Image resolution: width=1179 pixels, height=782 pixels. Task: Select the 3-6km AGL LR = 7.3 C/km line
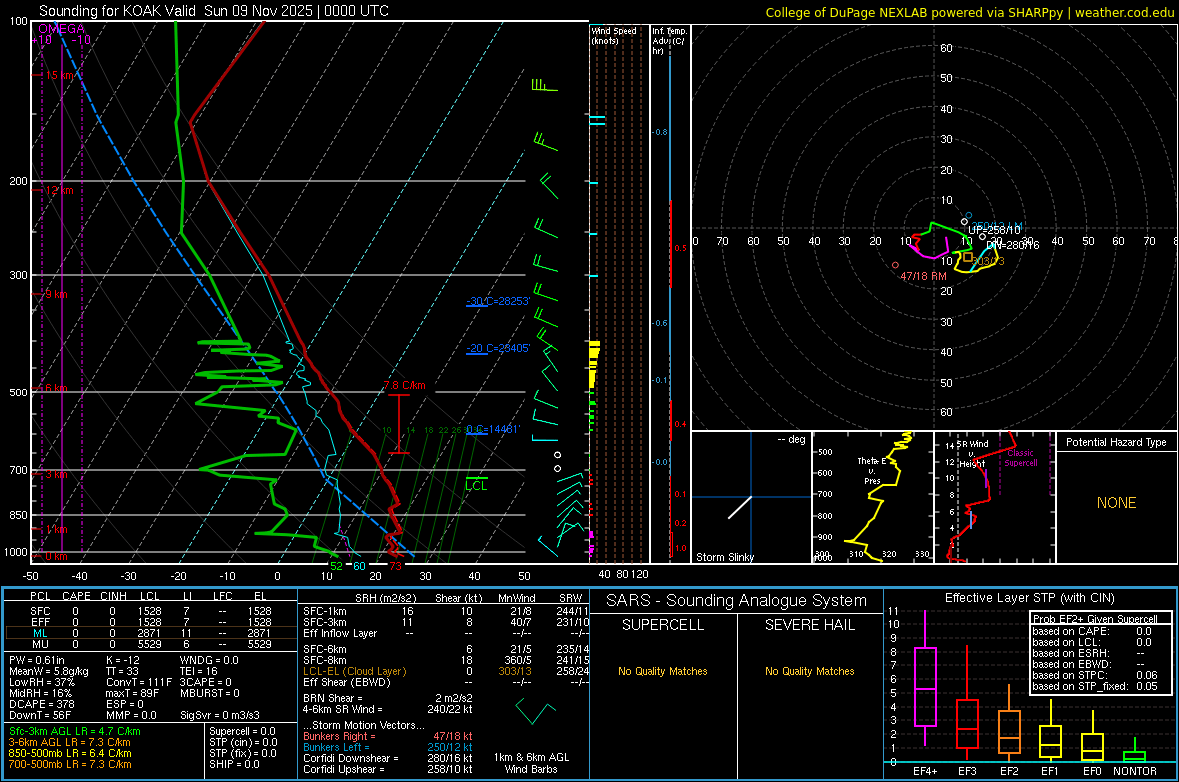(69, 742)
